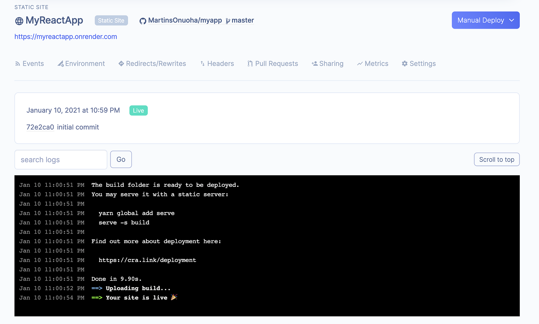Go to the Headers tab
Viewport: 539px width, 324px height.
217,64
